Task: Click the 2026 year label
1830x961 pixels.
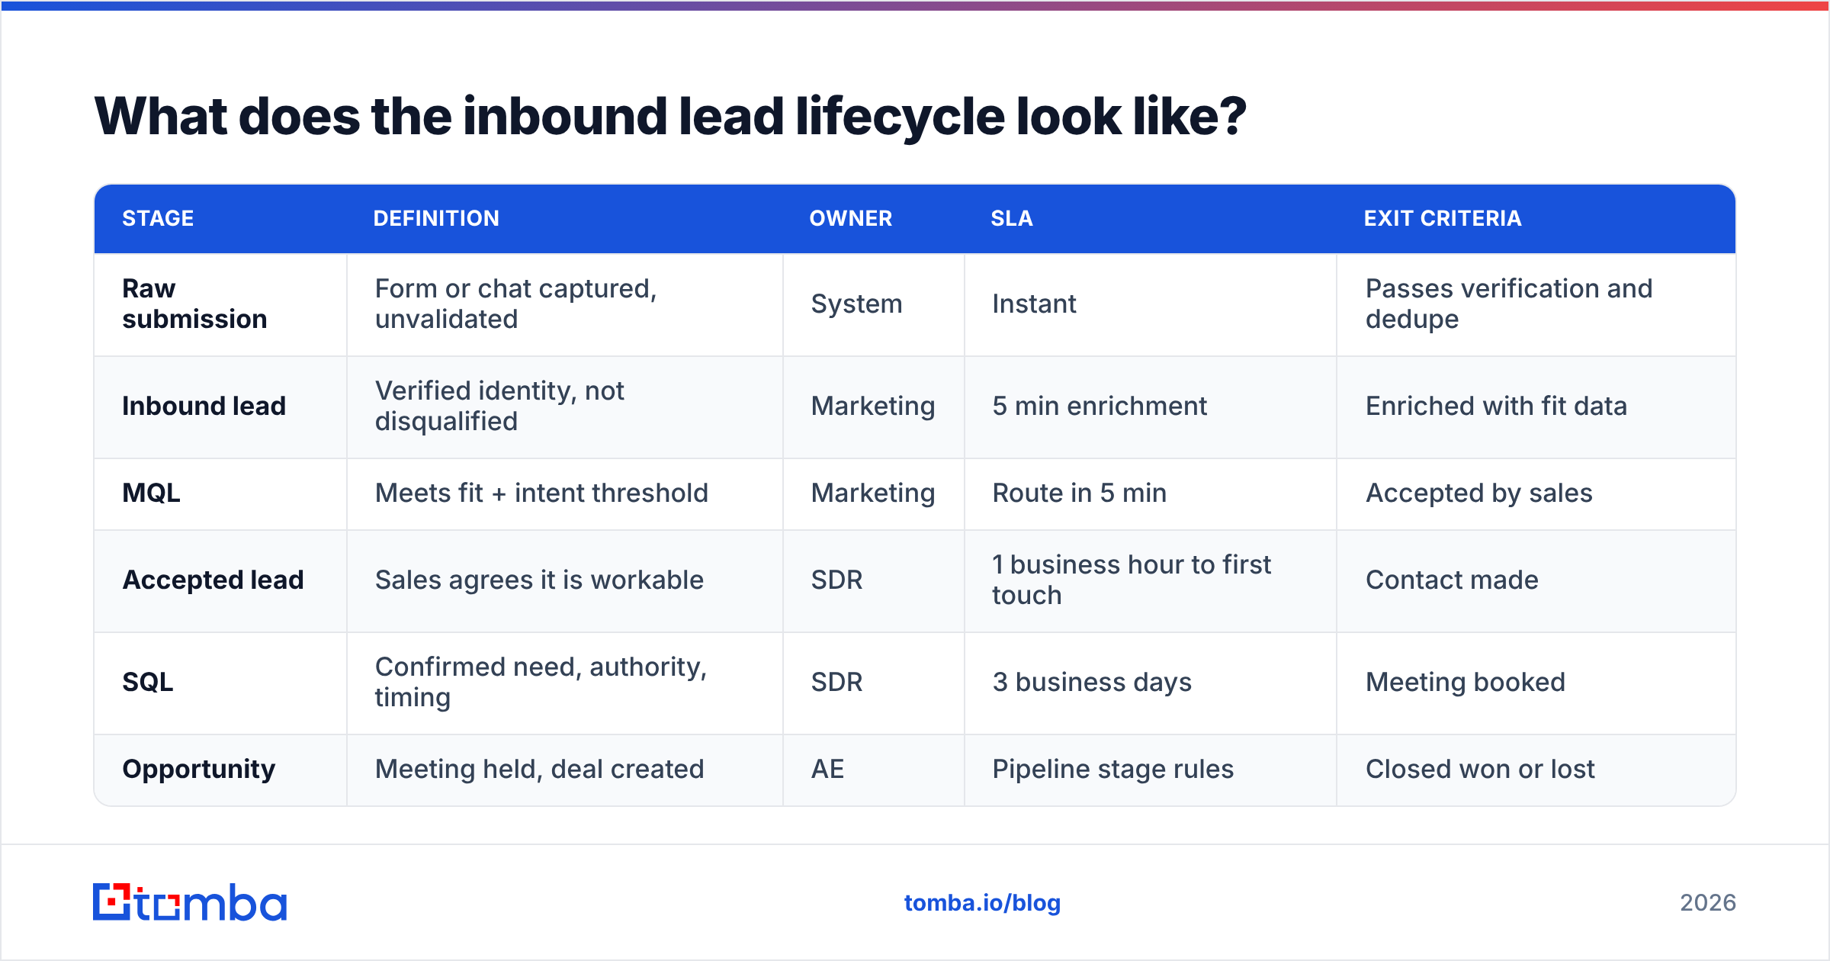Action: [1708, 903]
